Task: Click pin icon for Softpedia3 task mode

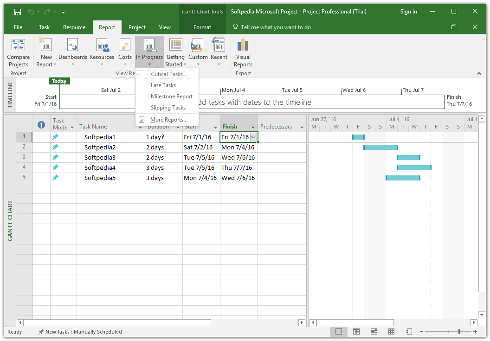Action: [56, 157]
